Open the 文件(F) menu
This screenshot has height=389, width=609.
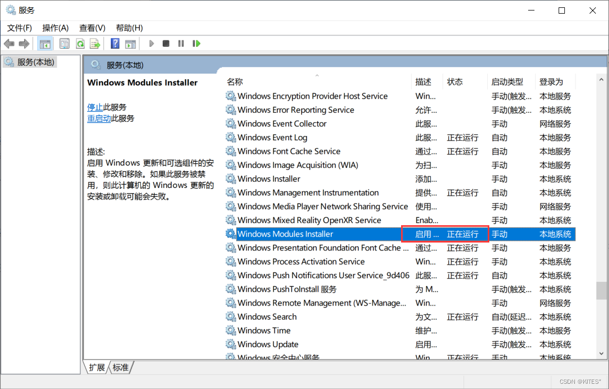(19, 28)
